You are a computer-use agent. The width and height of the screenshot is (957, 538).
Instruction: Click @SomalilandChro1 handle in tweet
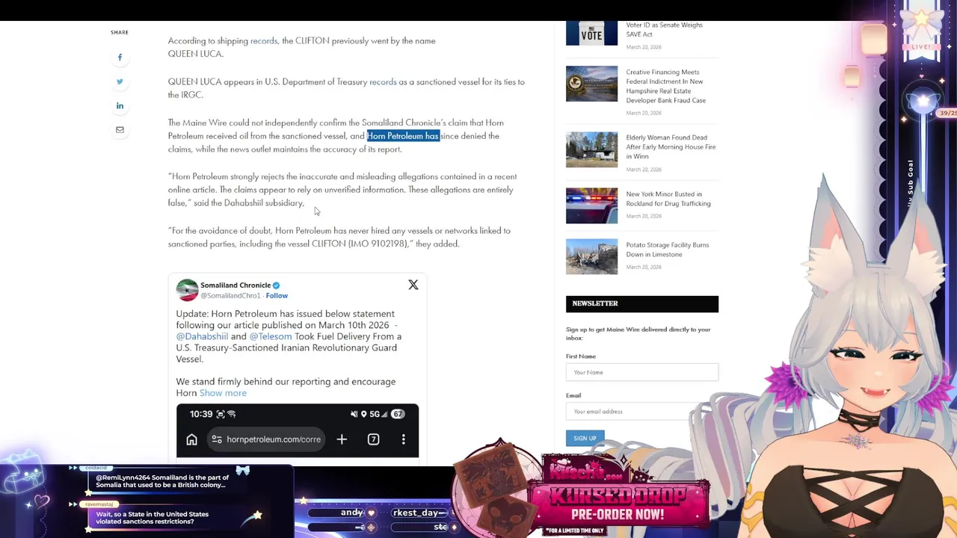click(230, 296)
